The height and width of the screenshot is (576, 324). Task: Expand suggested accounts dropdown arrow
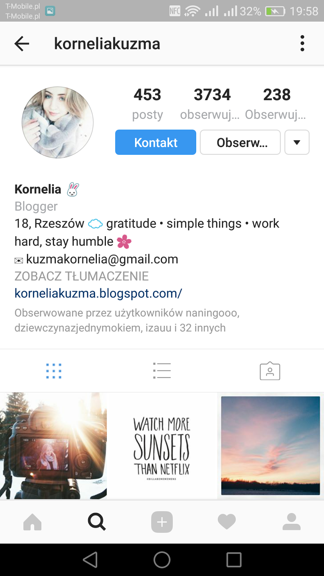click(x=297, y=142)
